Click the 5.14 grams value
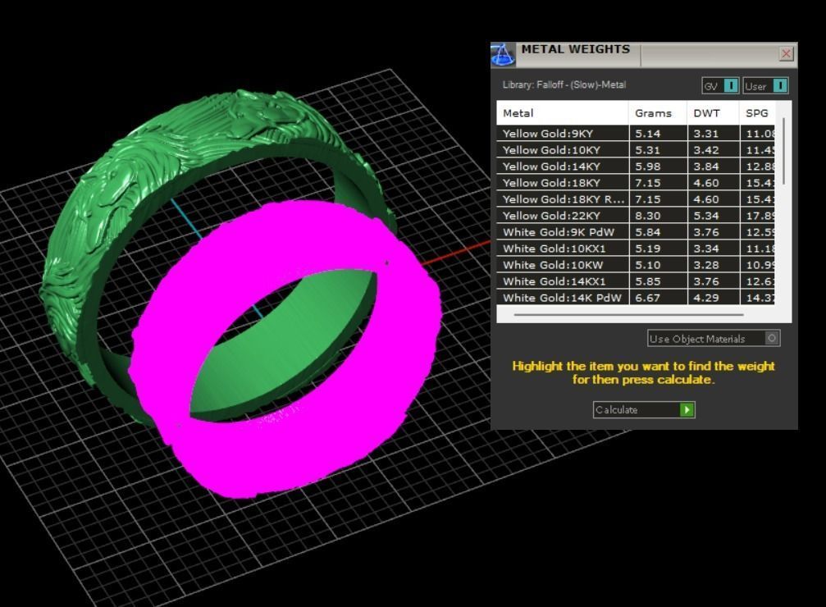This screenshot has height=607, width=826. (647, 134)
